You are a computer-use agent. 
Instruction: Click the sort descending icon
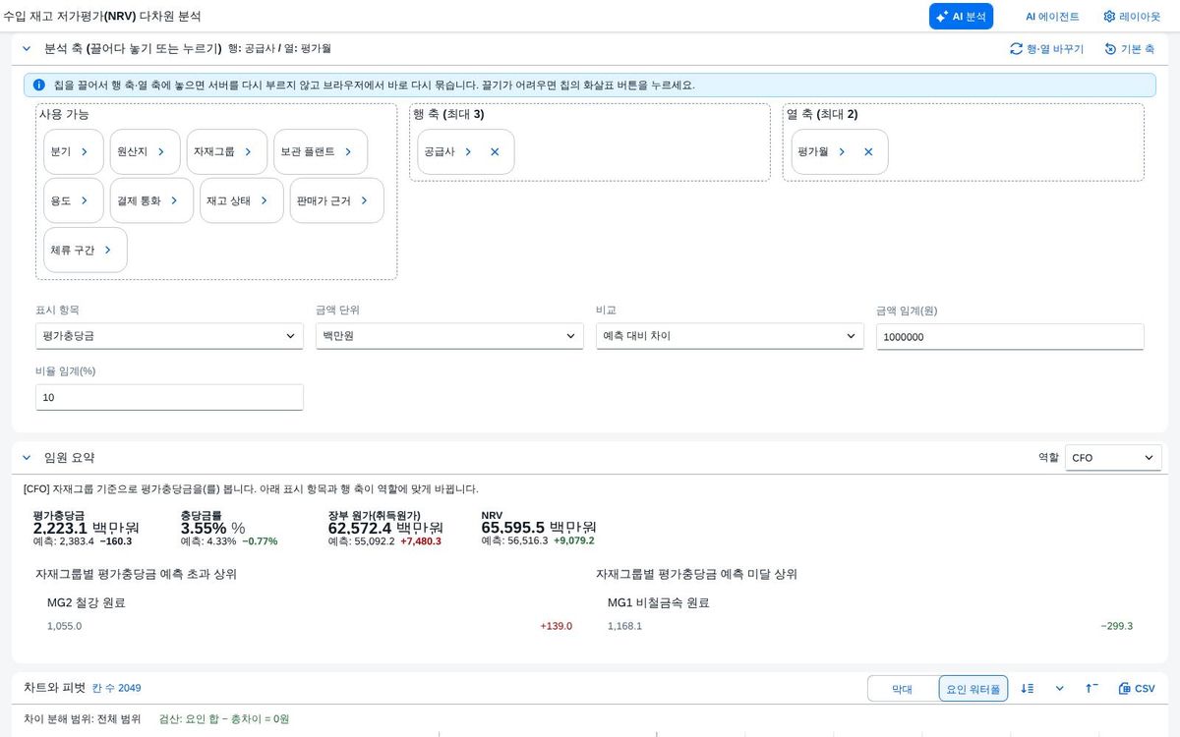1028,689
